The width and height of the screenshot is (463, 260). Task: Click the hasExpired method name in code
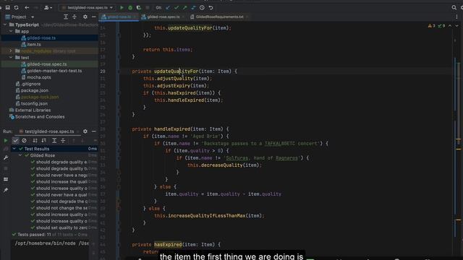click(x=168, y=244)
